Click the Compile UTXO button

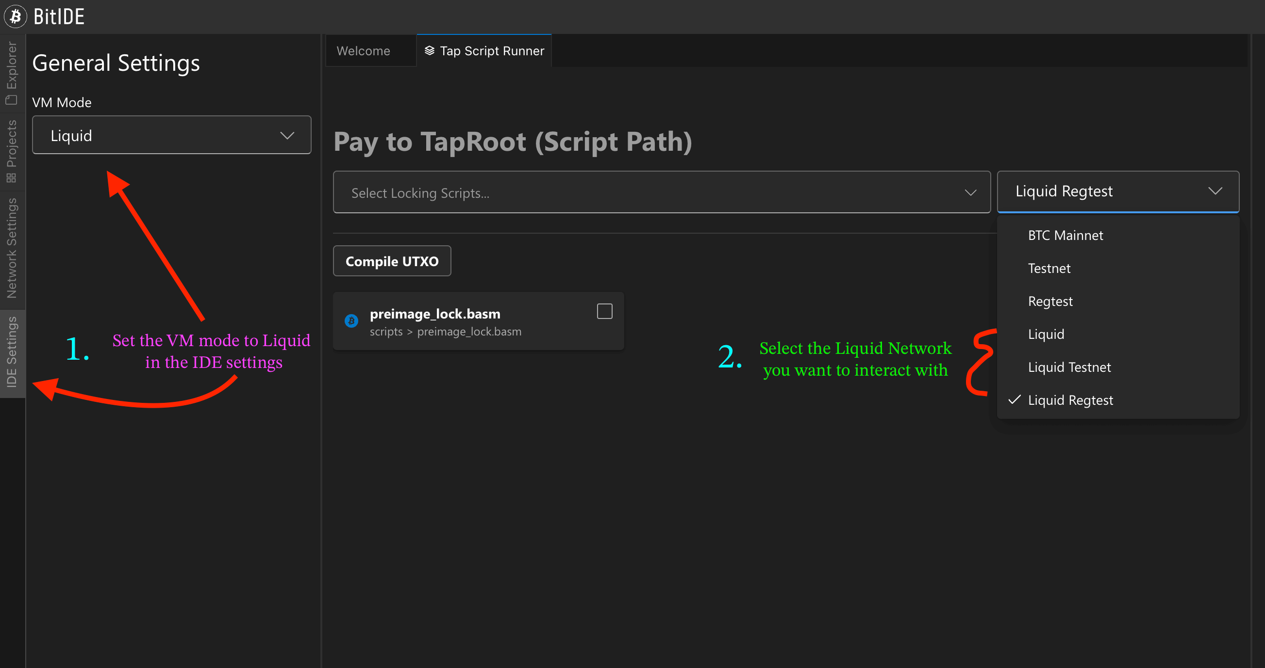(x=392, y=261)
